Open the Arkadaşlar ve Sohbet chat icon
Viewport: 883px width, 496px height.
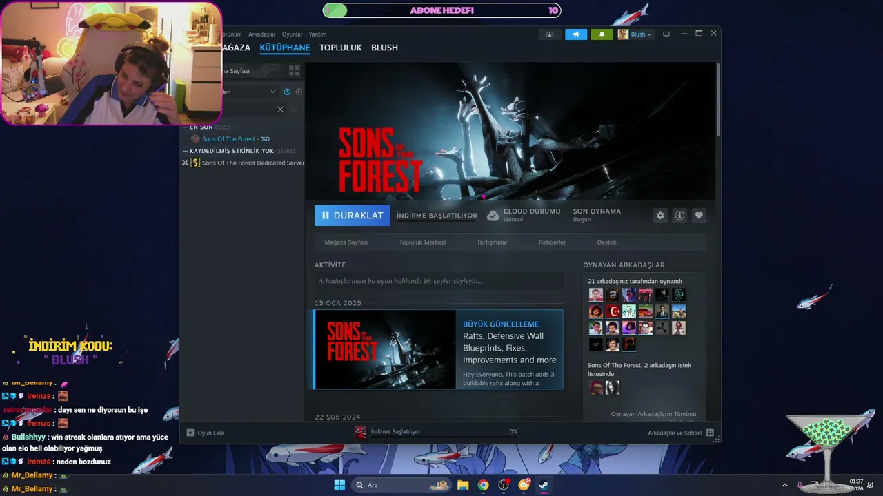710,433
